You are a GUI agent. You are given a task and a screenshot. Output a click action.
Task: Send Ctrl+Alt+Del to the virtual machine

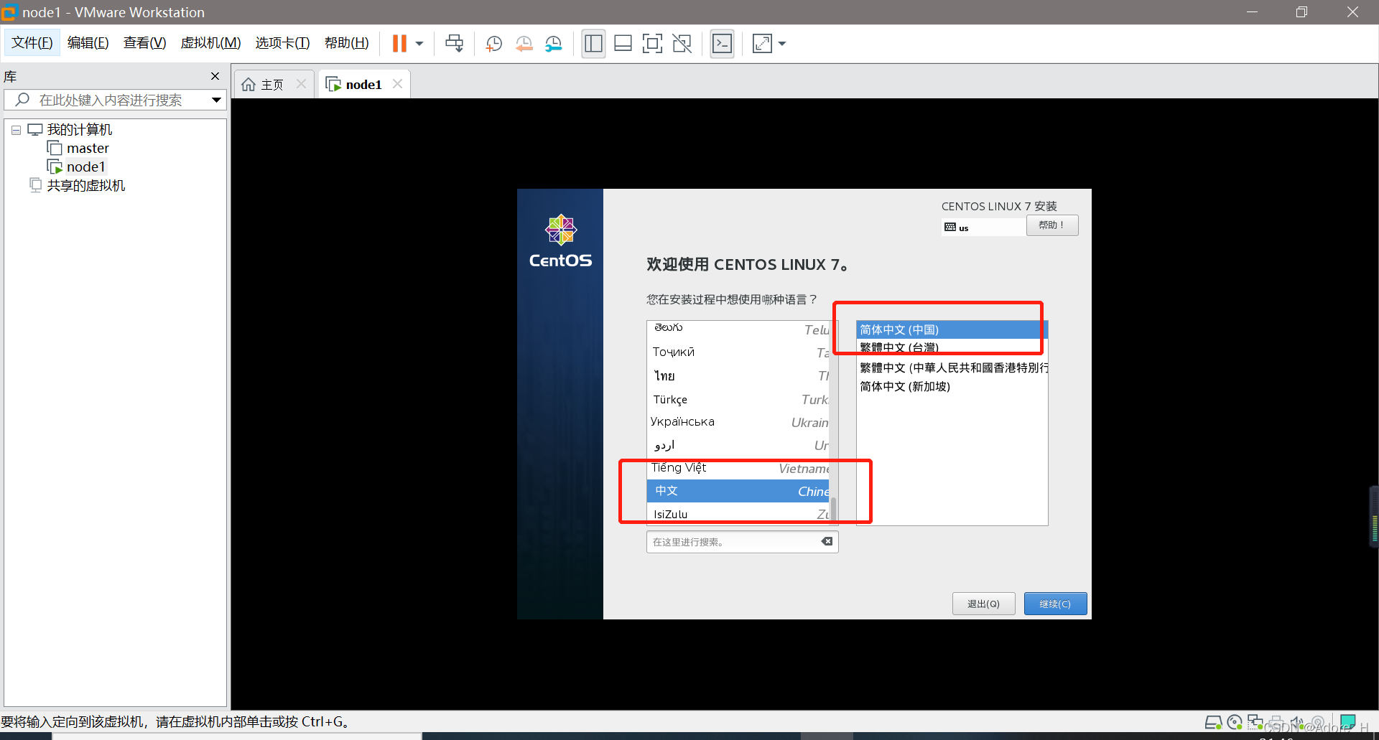point(454,44)
